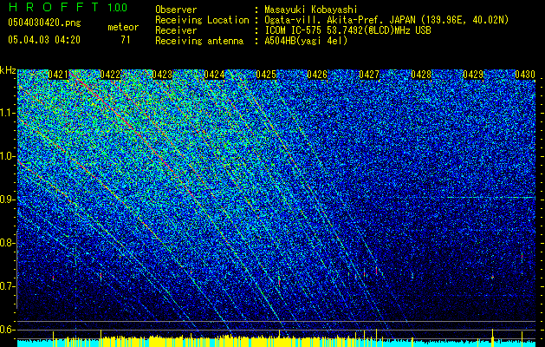
Task: Click the date stamp 05.04.03 04:20
Action: (x=44, y=40)
